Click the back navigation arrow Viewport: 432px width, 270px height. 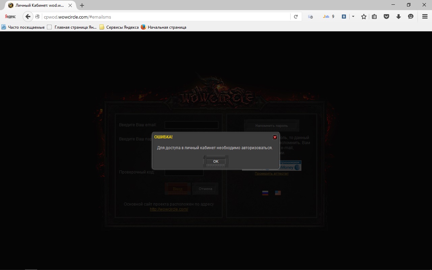(x=28, y=17)
